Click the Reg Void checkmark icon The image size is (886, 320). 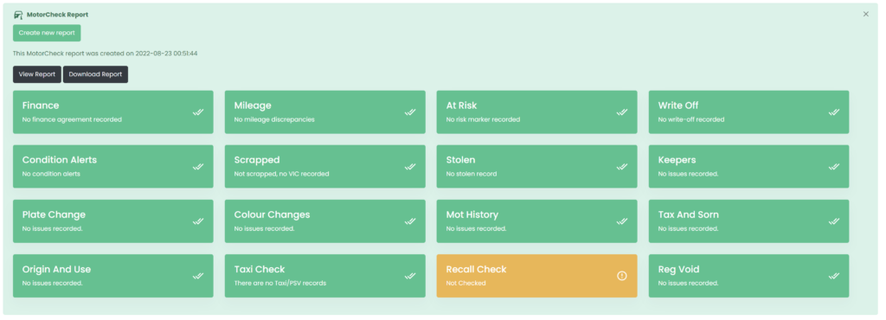[833, 276]
